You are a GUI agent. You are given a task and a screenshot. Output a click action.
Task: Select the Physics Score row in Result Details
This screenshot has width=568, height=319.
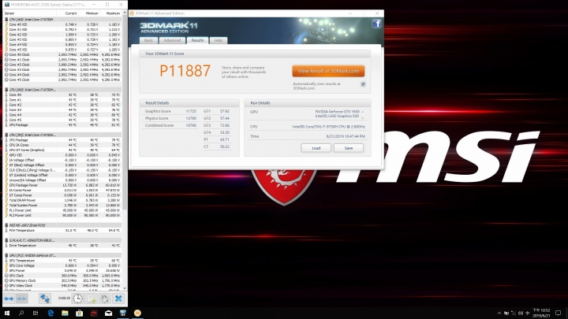click(x=170, y=118)
